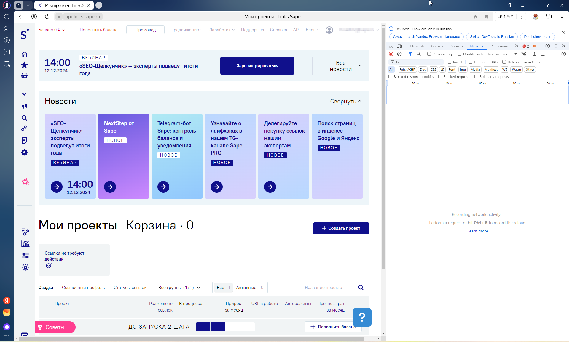Click Зарегистрироваться button
Image resolution: width=569 pixels, height=342 pixels.
coord(257,66)
